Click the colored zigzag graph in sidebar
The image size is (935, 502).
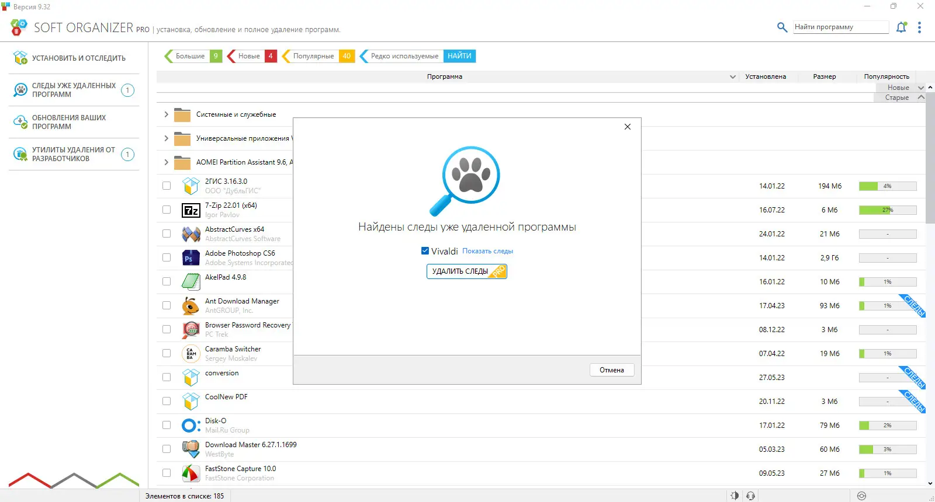pos(74,480)
